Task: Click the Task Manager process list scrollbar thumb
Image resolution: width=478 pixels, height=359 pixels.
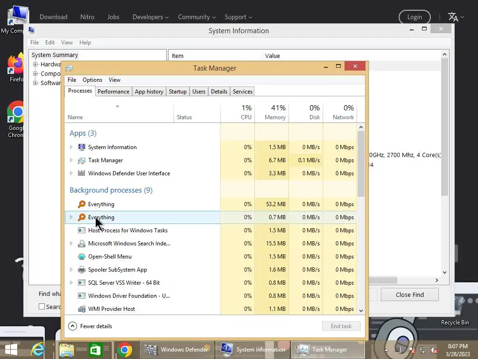Action: point(361,164)
